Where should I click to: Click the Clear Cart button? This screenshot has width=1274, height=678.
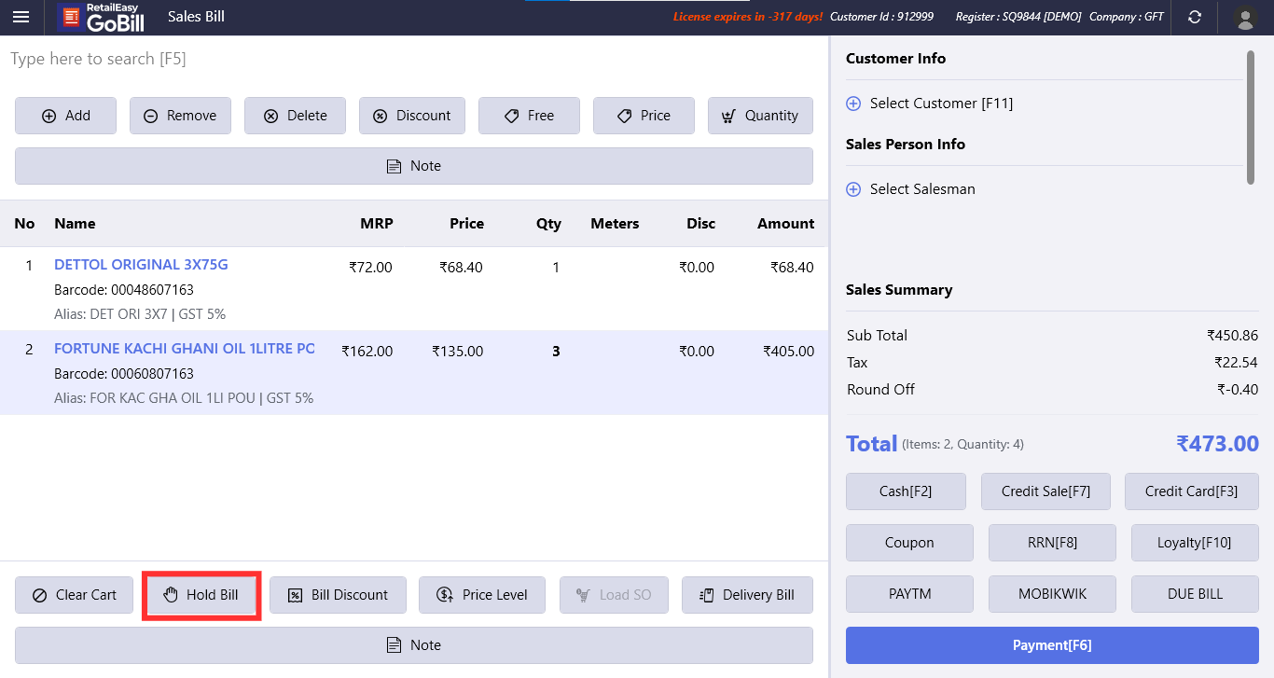click(x=74, y=595)
